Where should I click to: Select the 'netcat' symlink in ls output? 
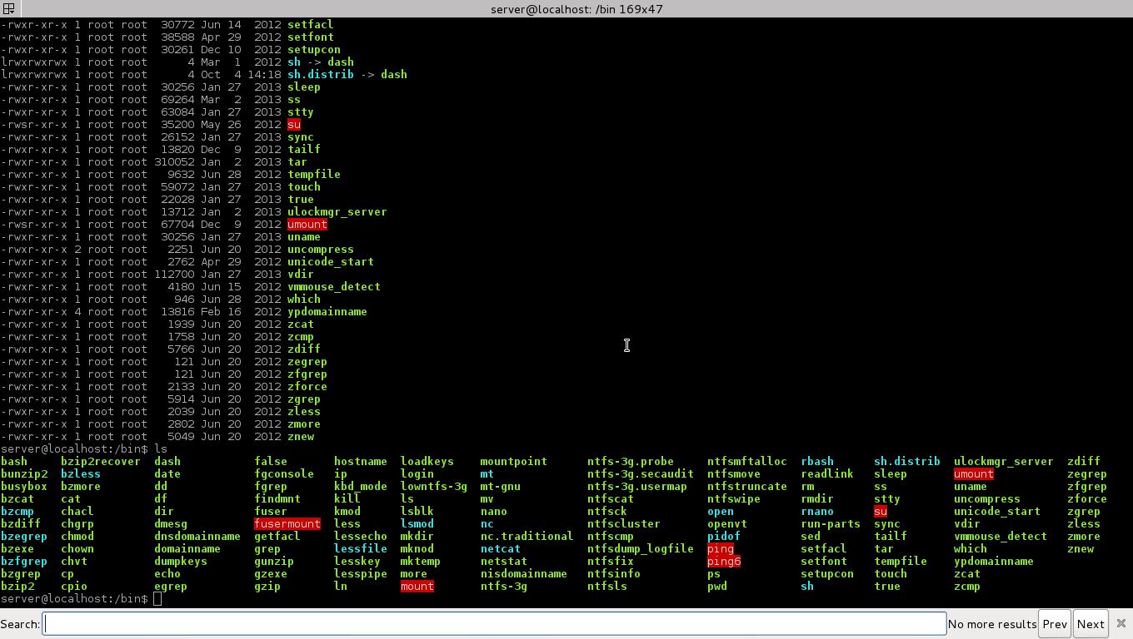coord(500,549)
